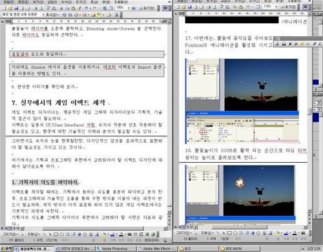Select Oval tool in left drawing toolbar
Viewport: 323px width, 252px height.
pos(62,235)
